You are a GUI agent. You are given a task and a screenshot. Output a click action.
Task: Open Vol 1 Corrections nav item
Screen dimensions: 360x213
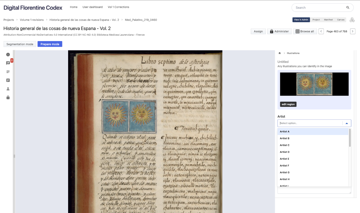pyautogui.click(x=118, y=7)
